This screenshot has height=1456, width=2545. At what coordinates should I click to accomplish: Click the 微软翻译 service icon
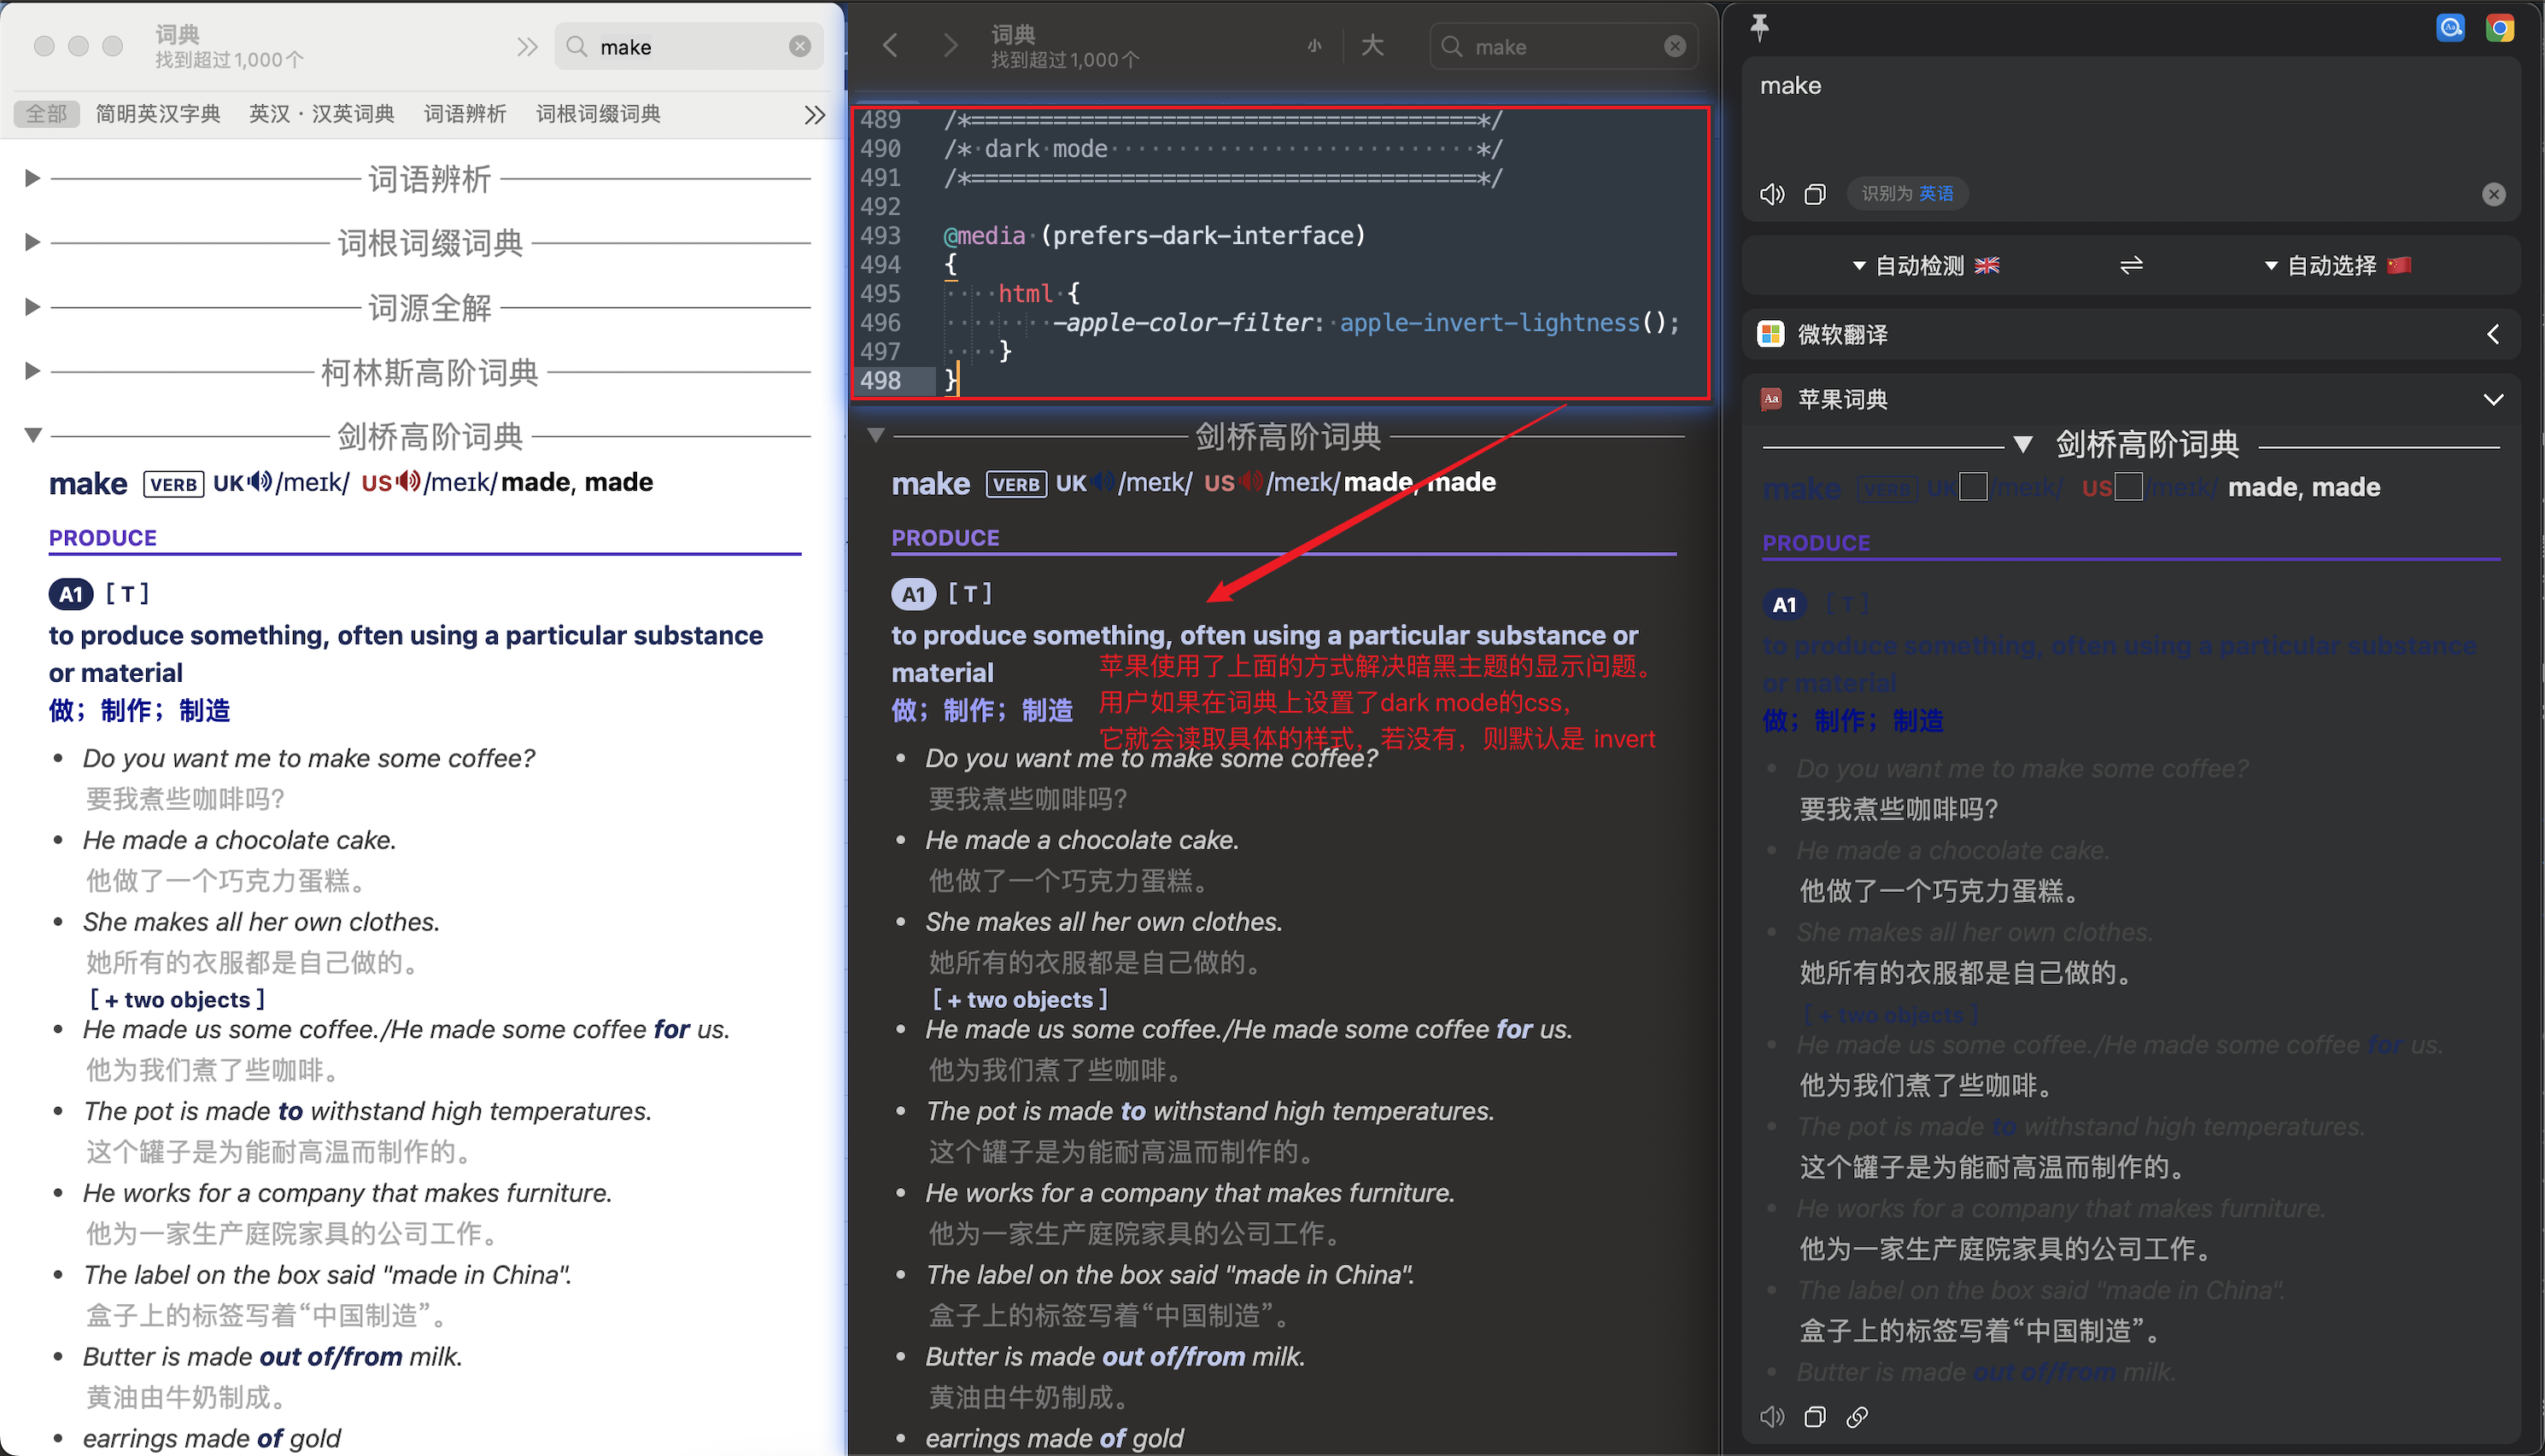click(x=1770, y=334)
